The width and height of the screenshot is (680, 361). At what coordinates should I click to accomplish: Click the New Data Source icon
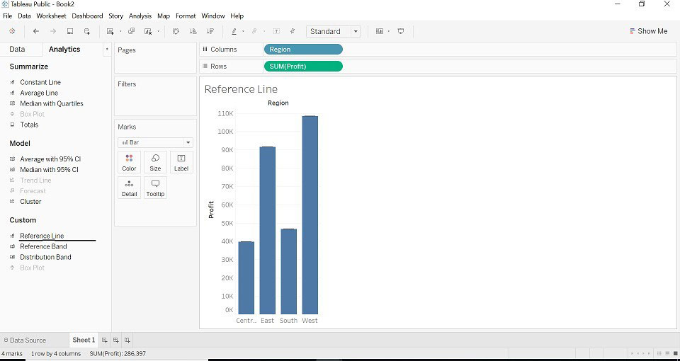(x=86, y=31)
